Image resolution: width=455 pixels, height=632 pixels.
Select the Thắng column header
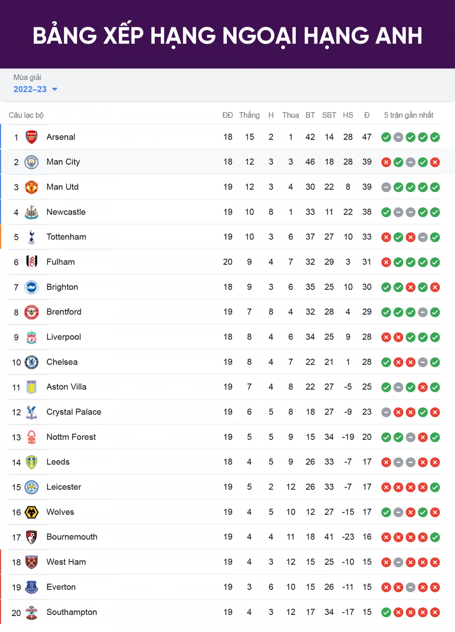tap(249, 115)
